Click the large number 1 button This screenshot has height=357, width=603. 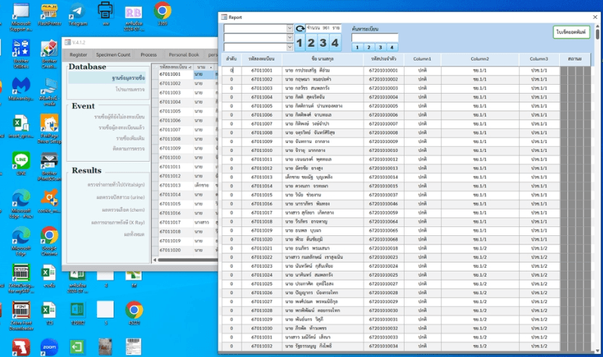[x=299, y=43]
